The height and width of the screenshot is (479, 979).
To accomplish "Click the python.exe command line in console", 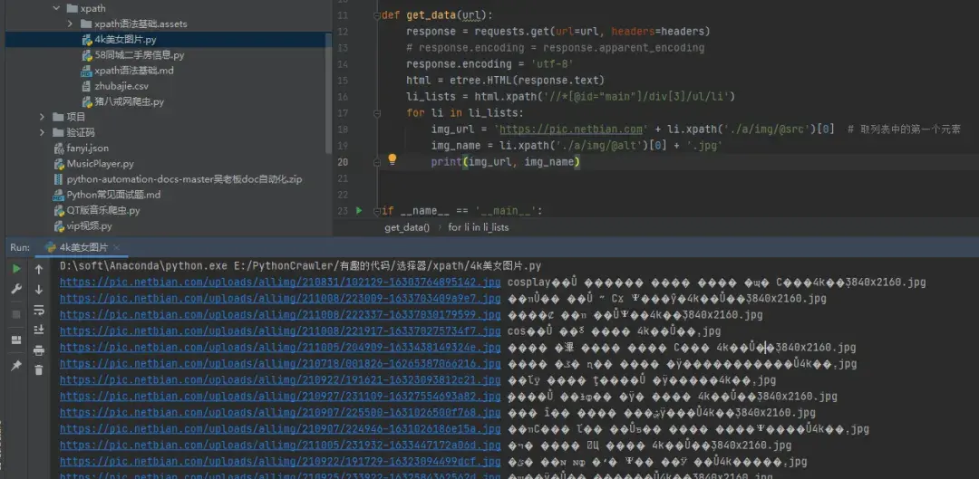I will point(300,266).
